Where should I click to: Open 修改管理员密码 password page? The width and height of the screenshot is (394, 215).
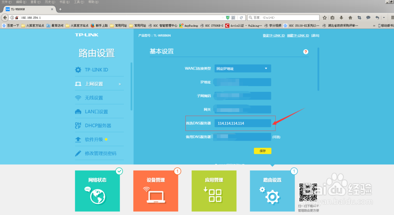pyautogui.click(x=99, y=154)
